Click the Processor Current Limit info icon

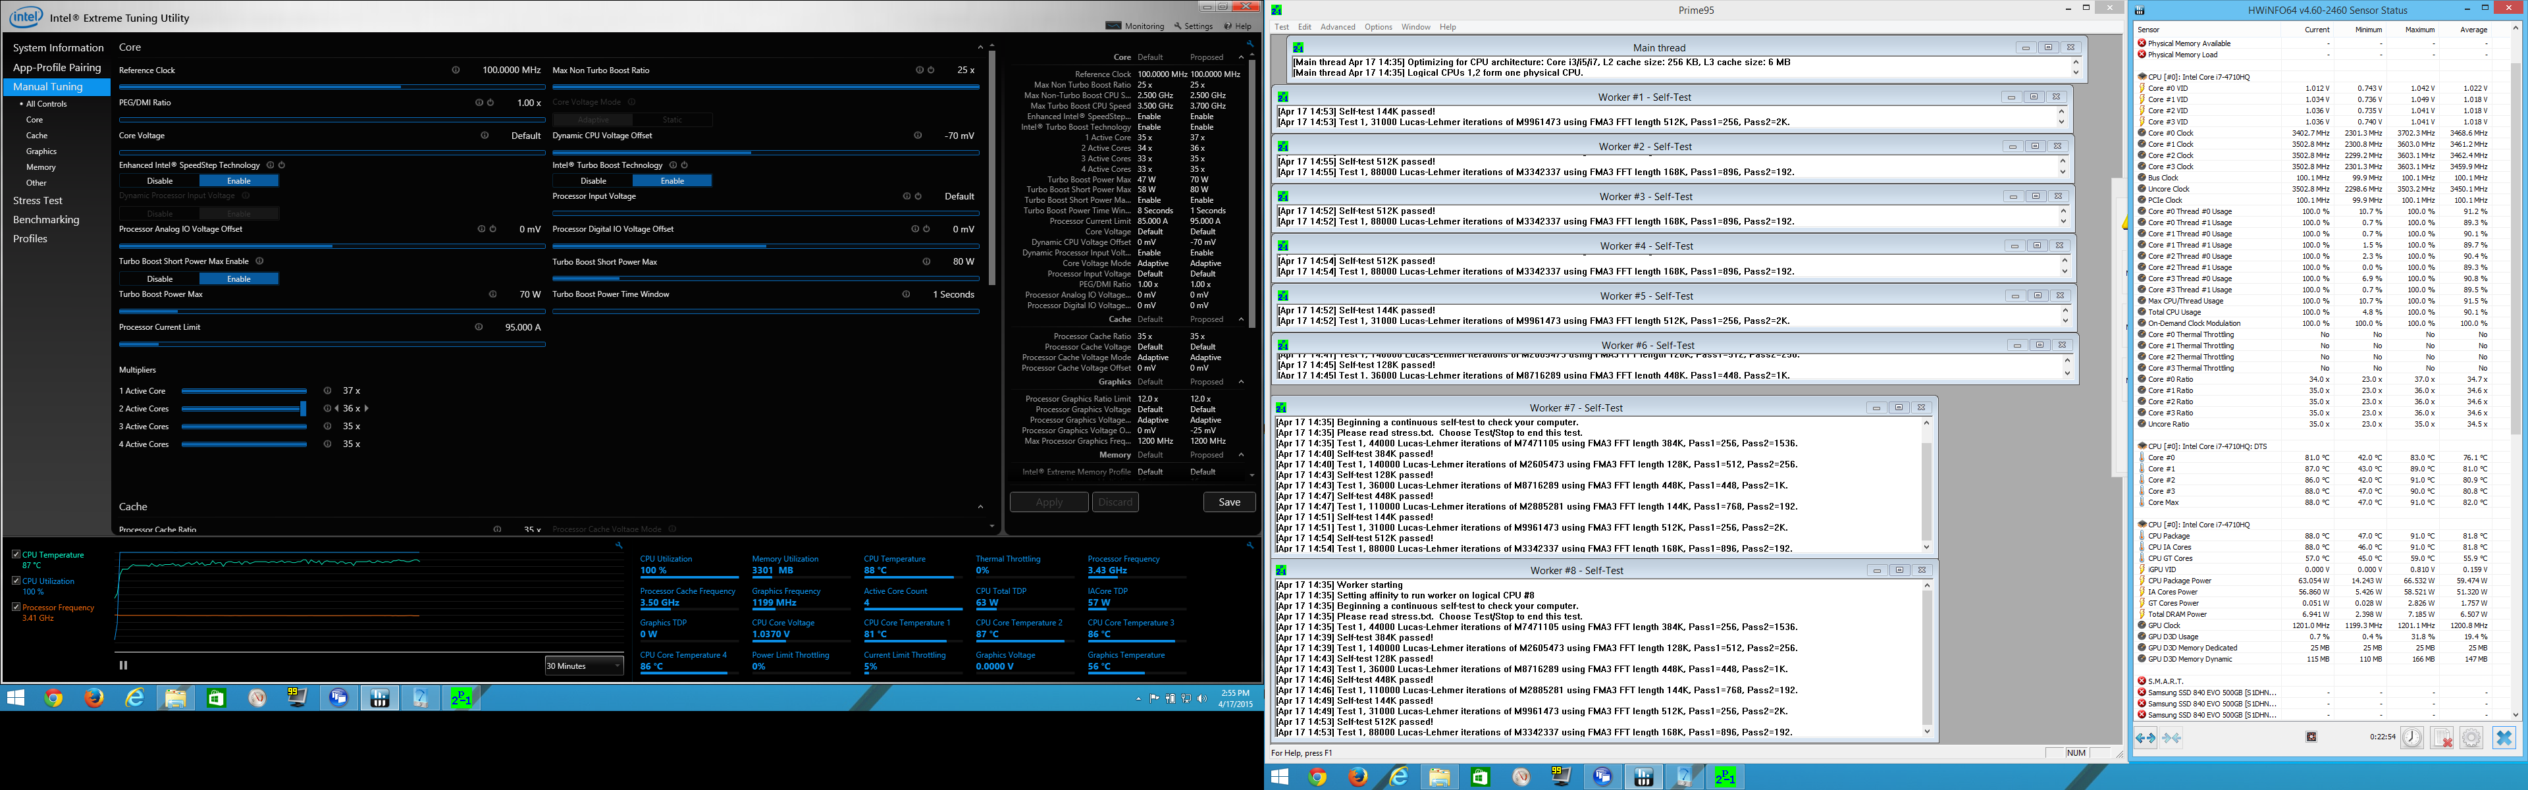[x=479, y=327]
